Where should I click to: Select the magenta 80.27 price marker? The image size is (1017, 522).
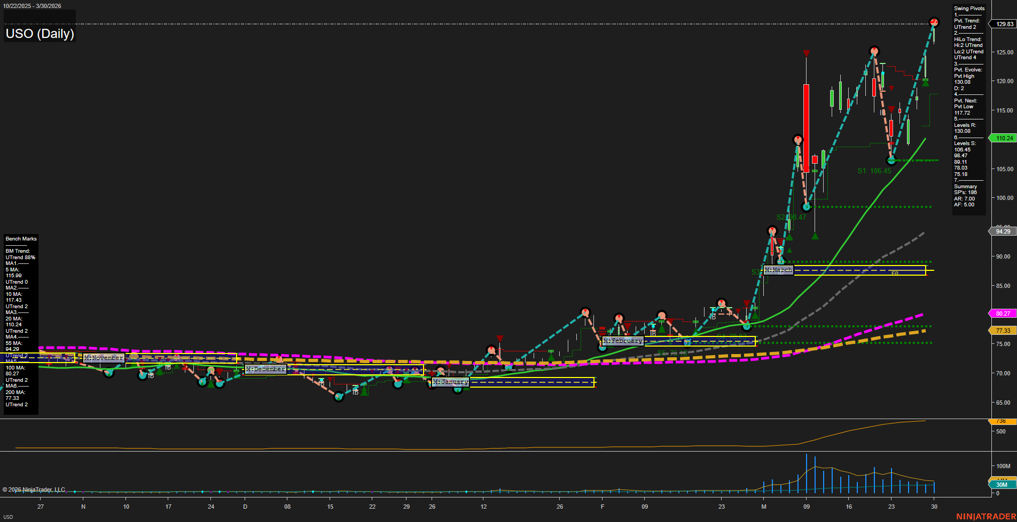[x=1003, y=314]
